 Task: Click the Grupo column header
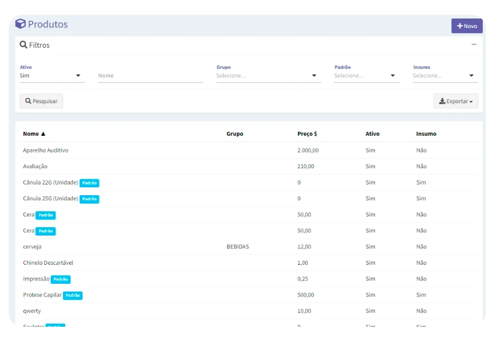235,134
